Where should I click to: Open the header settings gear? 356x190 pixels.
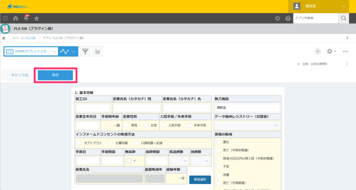point(277,18)
